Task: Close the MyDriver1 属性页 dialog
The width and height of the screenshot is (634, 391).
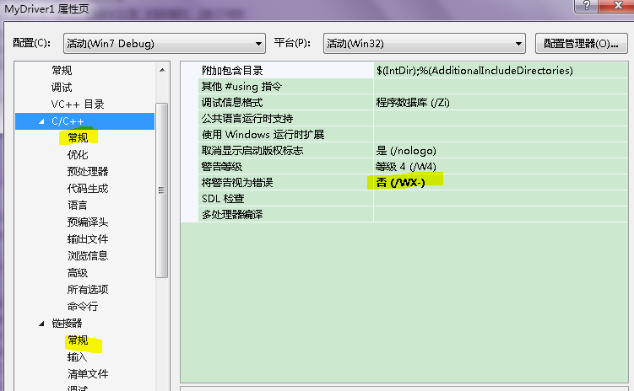Action: (617, 6)
